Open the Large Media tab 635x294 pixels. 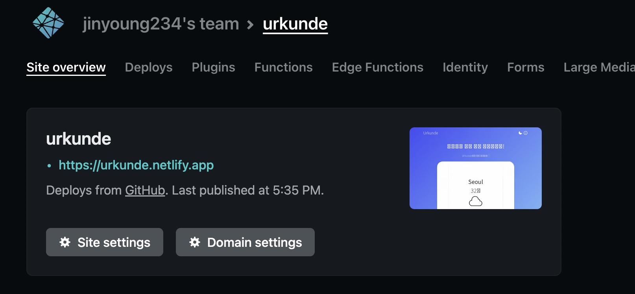(x=599, y=67)
